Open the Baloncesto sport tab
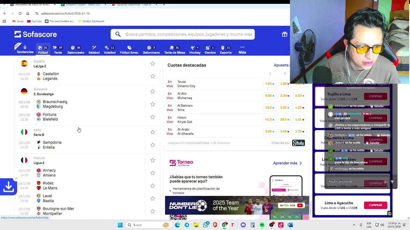Image resolution: width=410 pixels, height=230 pixels. pos(76,50)
